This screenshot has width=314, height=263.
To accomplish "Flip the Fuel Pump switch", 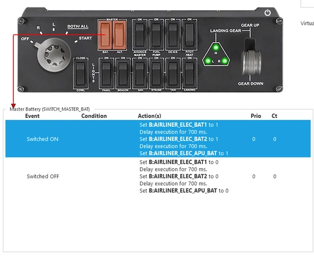I will pos(156,35).
